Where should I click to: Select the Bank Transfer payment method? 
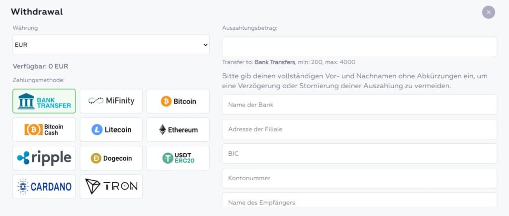tap(44, 101)
